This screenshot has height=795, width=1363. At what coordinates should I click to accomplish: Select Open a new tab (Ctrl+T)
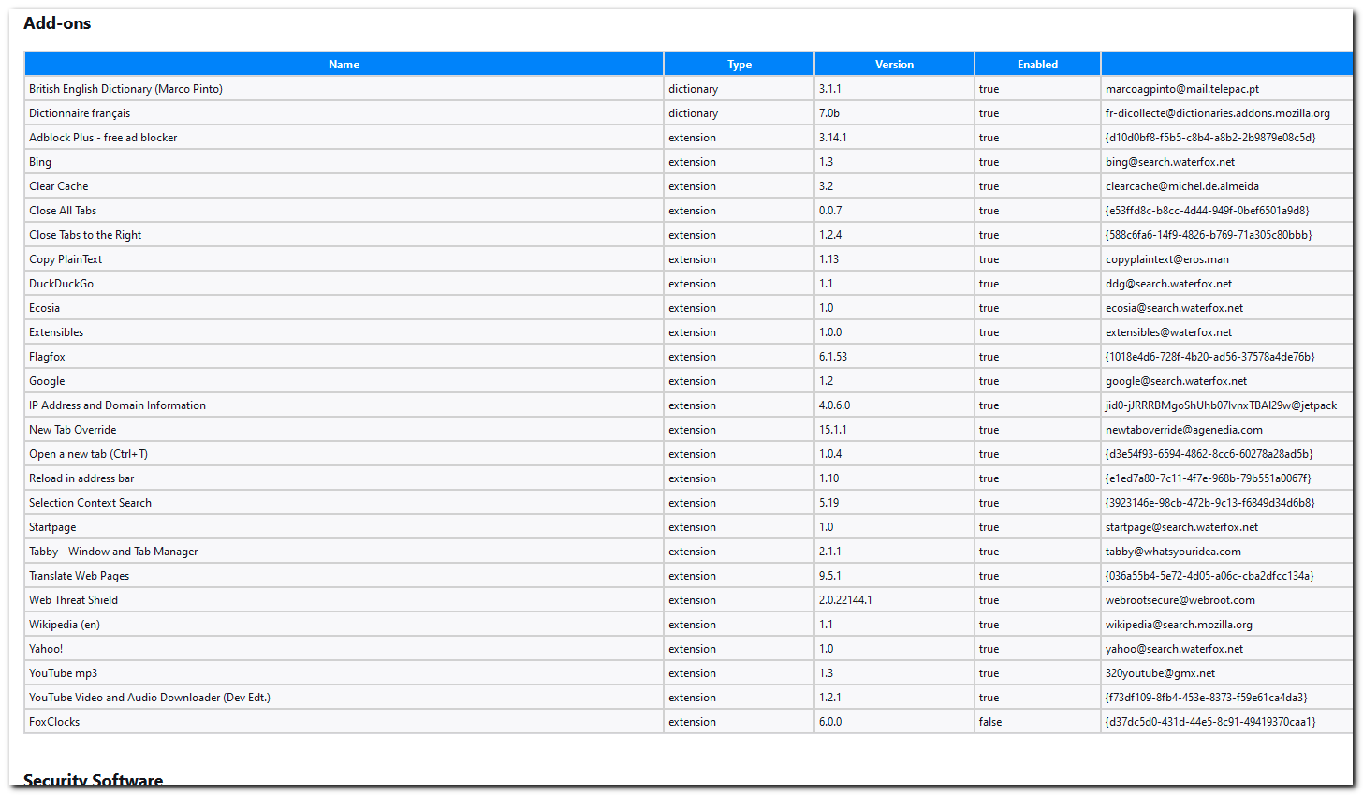click(x=88, y=454)
